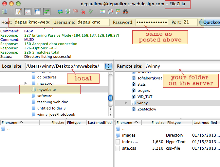Image resolution: width=220 pixels, height=167 pixels.
Task: Click the Port field showing 21
Action: (190, 22)
